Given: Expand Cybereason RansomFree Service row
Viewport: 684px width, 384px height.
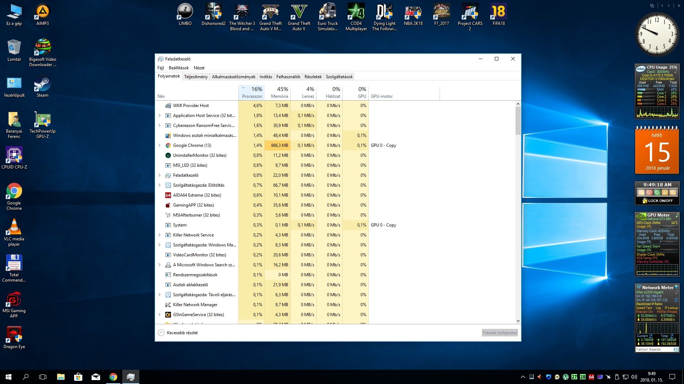Looking at the screenshot, I should click(160, 126).
